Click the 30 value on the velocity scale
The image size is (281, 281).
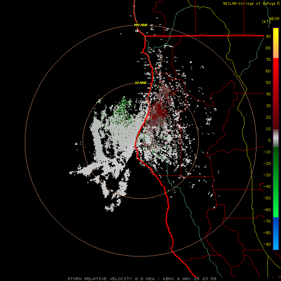click(x=268, y=106)
